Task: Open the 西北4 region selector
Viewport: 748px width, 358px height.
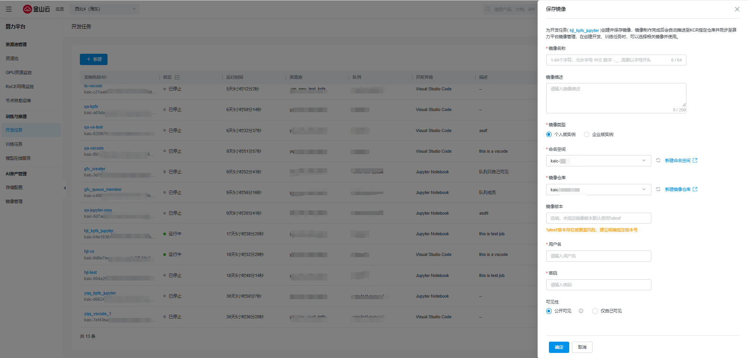Action: 104,9
